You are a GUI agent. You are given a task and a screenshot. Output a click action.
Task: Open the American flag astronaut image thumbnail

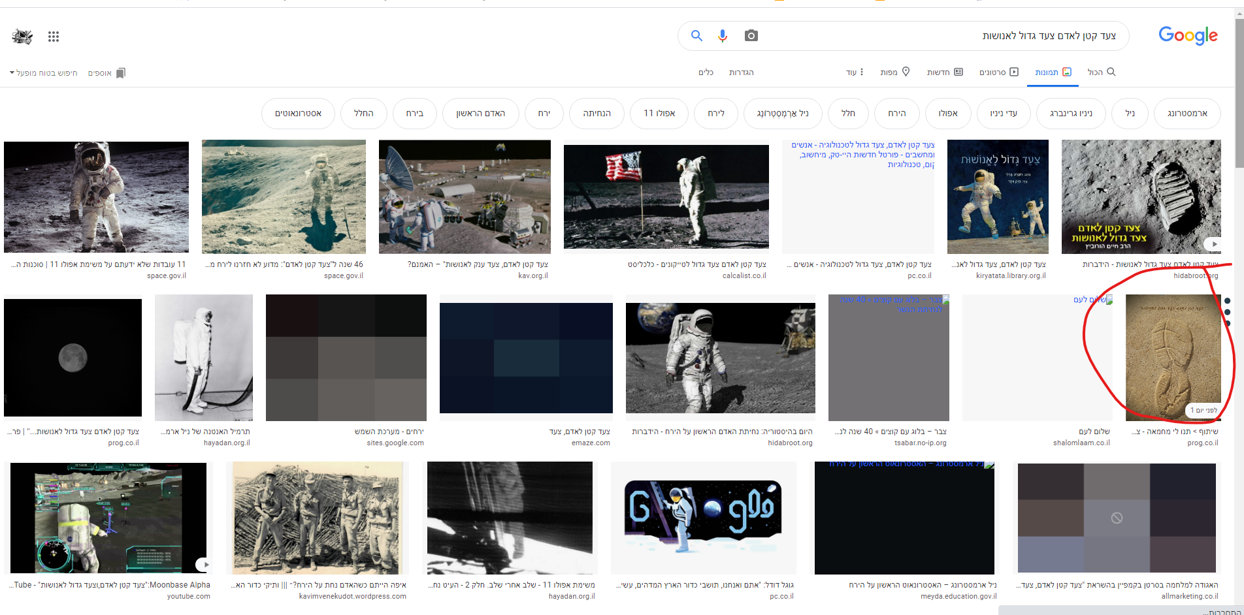[x=666, y=197]
